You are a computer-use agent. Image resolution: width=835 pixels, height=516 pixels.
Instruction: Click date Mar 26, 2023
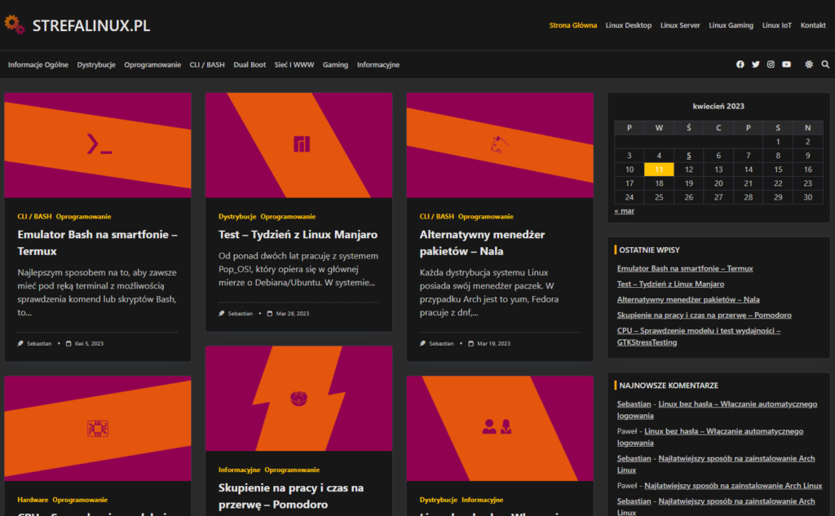click(x=293, y=314)
